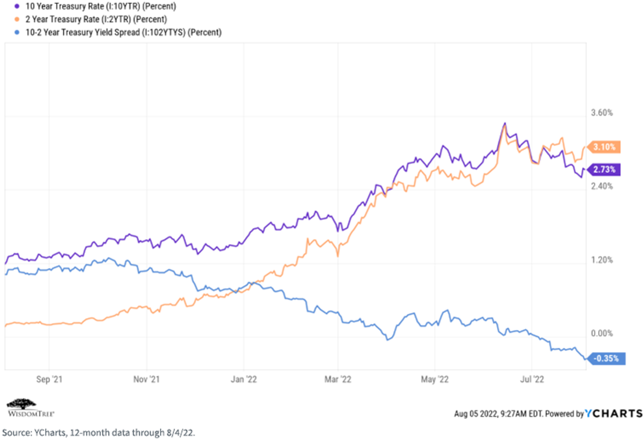This screenshot has width=644, height=443.
Task: Click the -0.35% blue value tag
Action: (606, 358)
